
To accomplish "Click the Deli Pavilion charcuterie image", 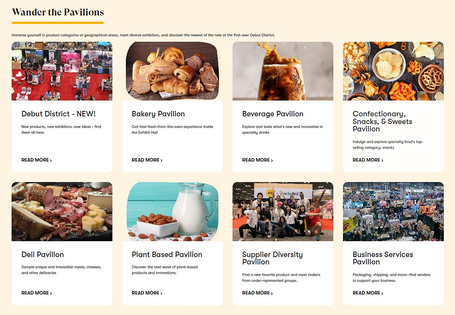I will coord(62,211).
